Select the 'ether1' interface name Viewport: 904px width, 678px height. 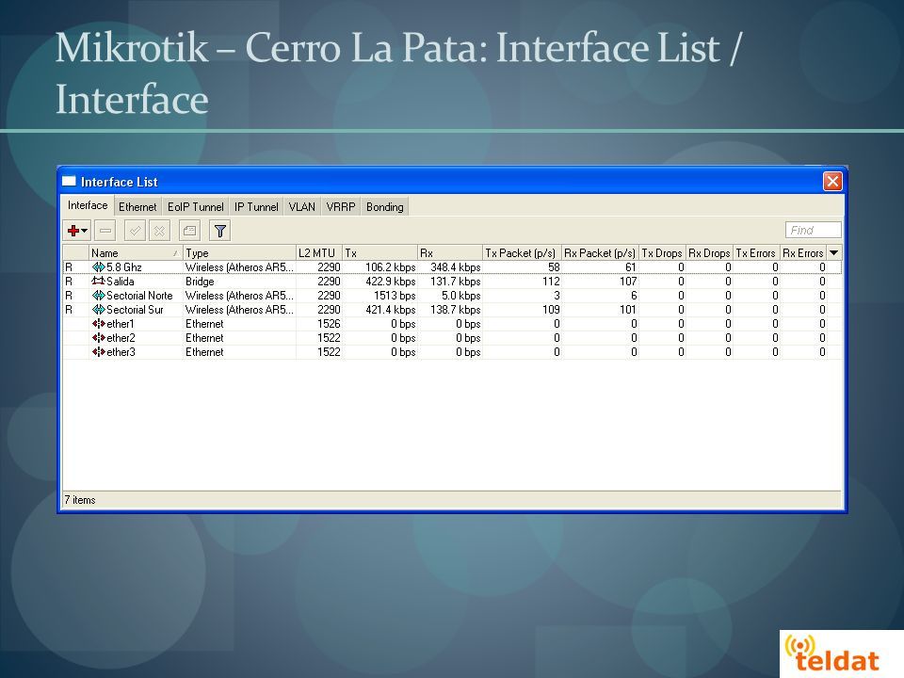click(x=121, y=323)
